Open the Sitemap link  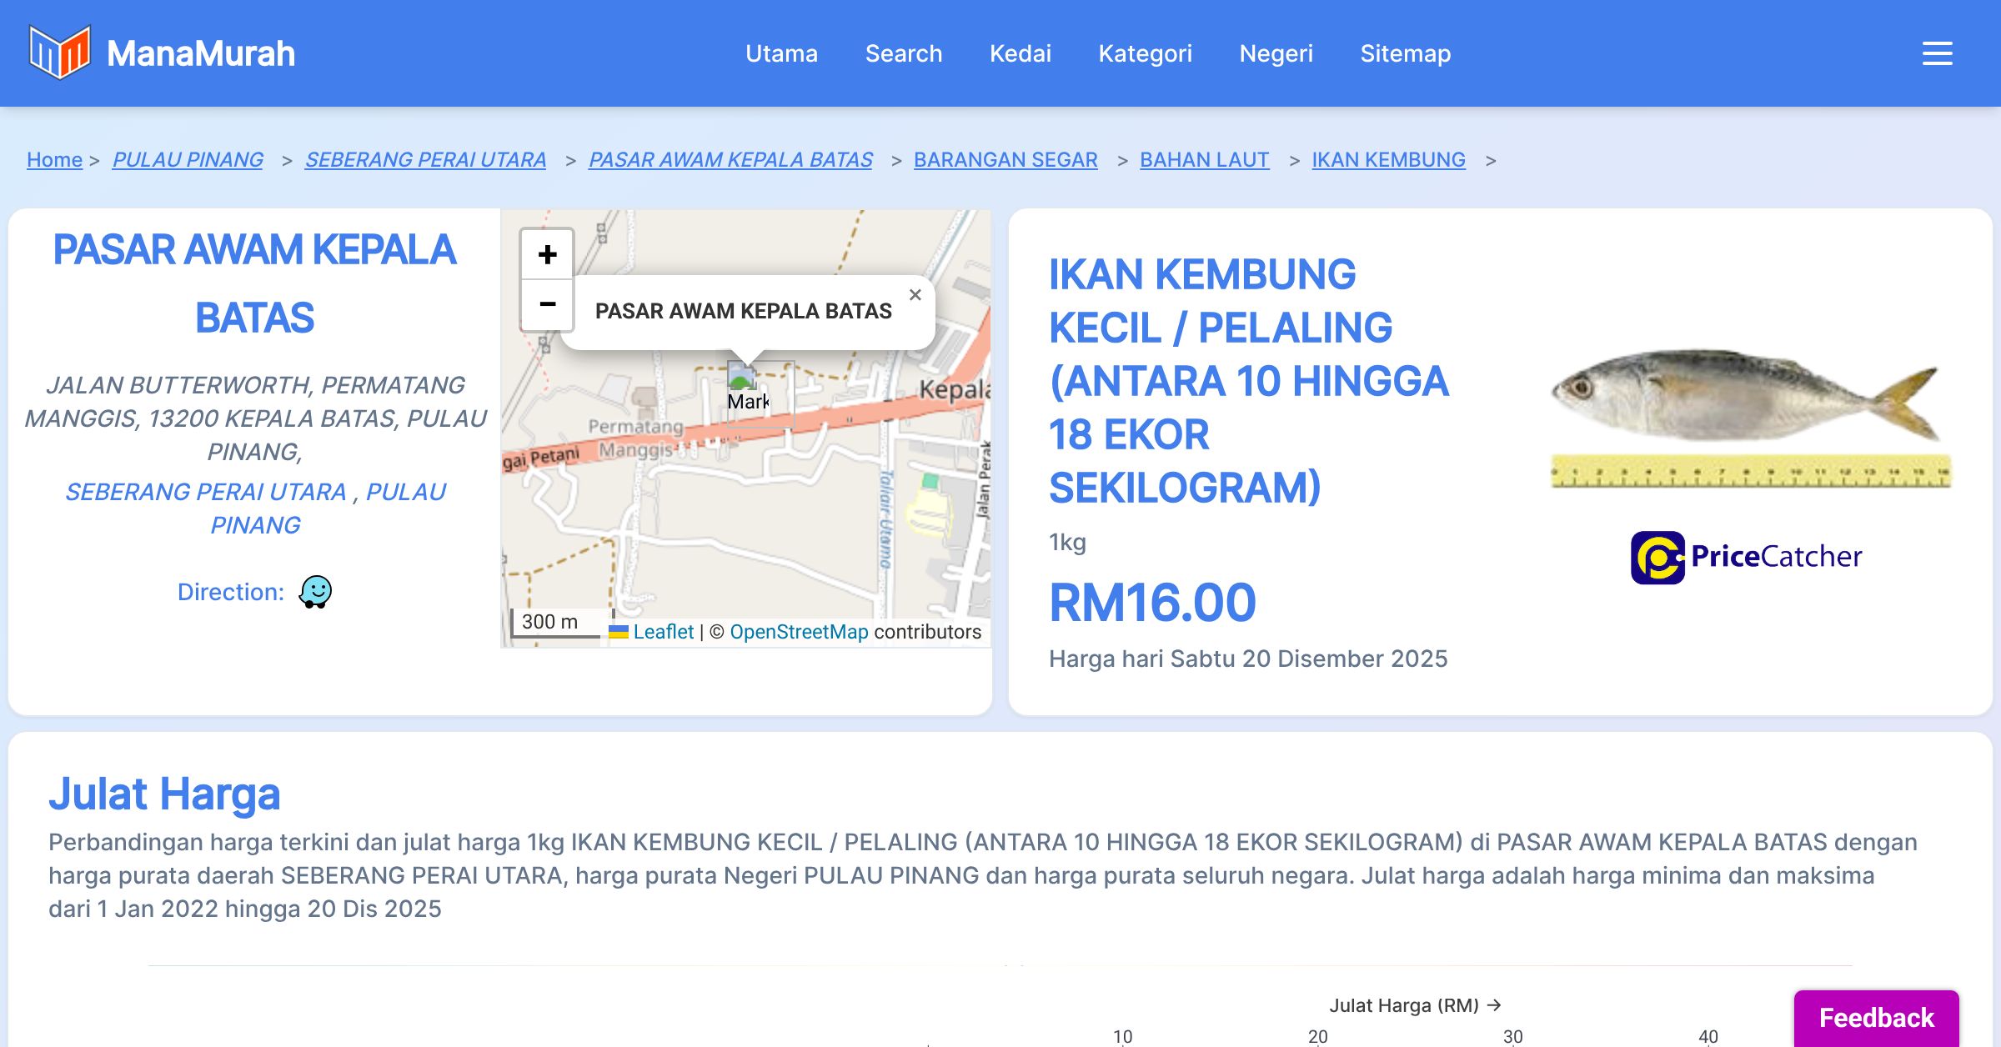tap(1405, 53)
